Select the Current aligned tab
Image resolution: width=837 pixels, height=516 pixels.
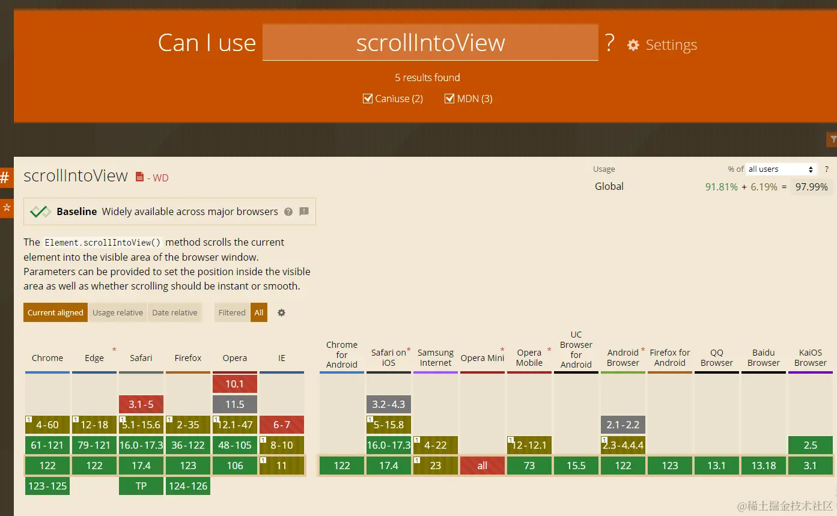55,312
